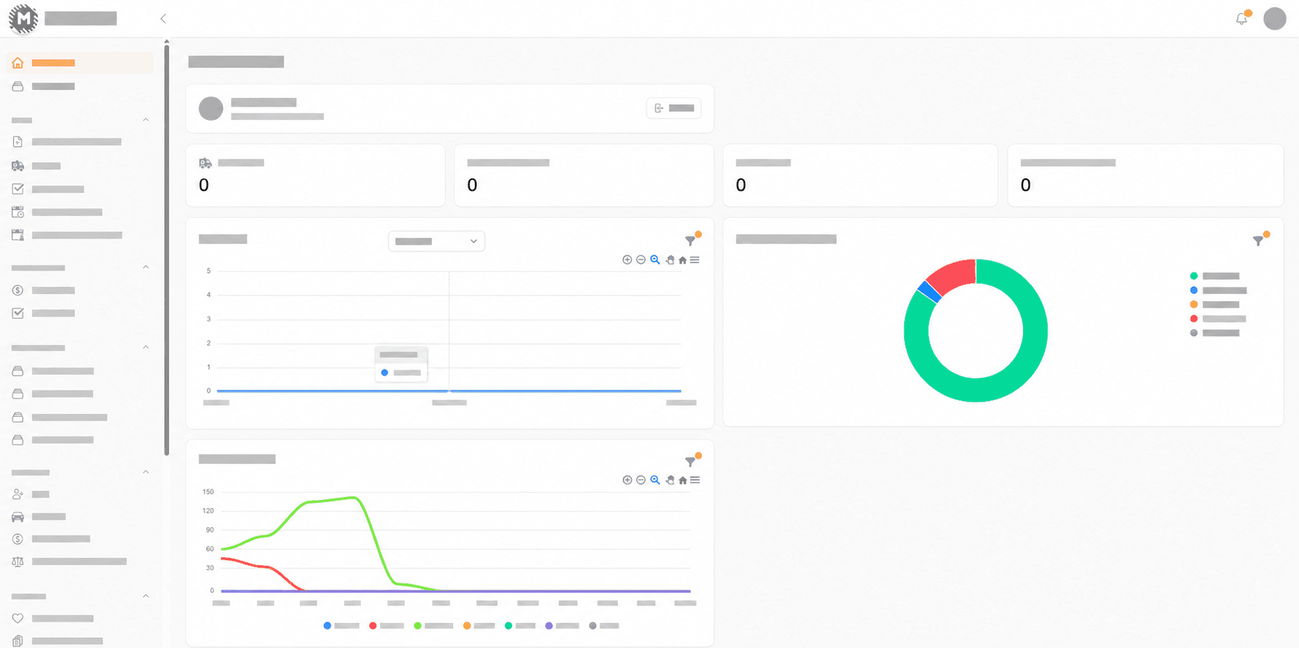The image size is (1299, 648).
Task: Open the filter funnel on the donut chart card
Action: (1259, 240)
